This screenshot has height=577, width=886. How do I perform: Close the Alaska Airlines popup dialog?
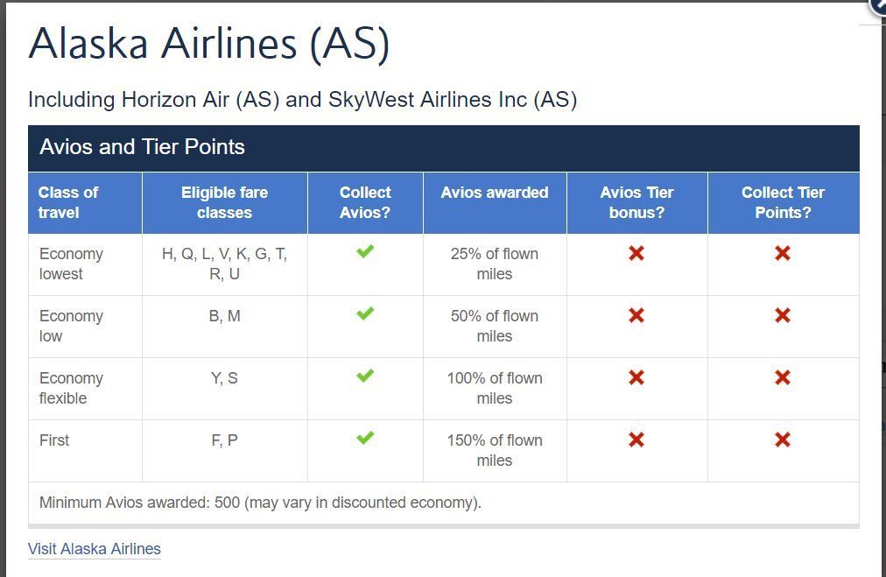click(880, 5)
